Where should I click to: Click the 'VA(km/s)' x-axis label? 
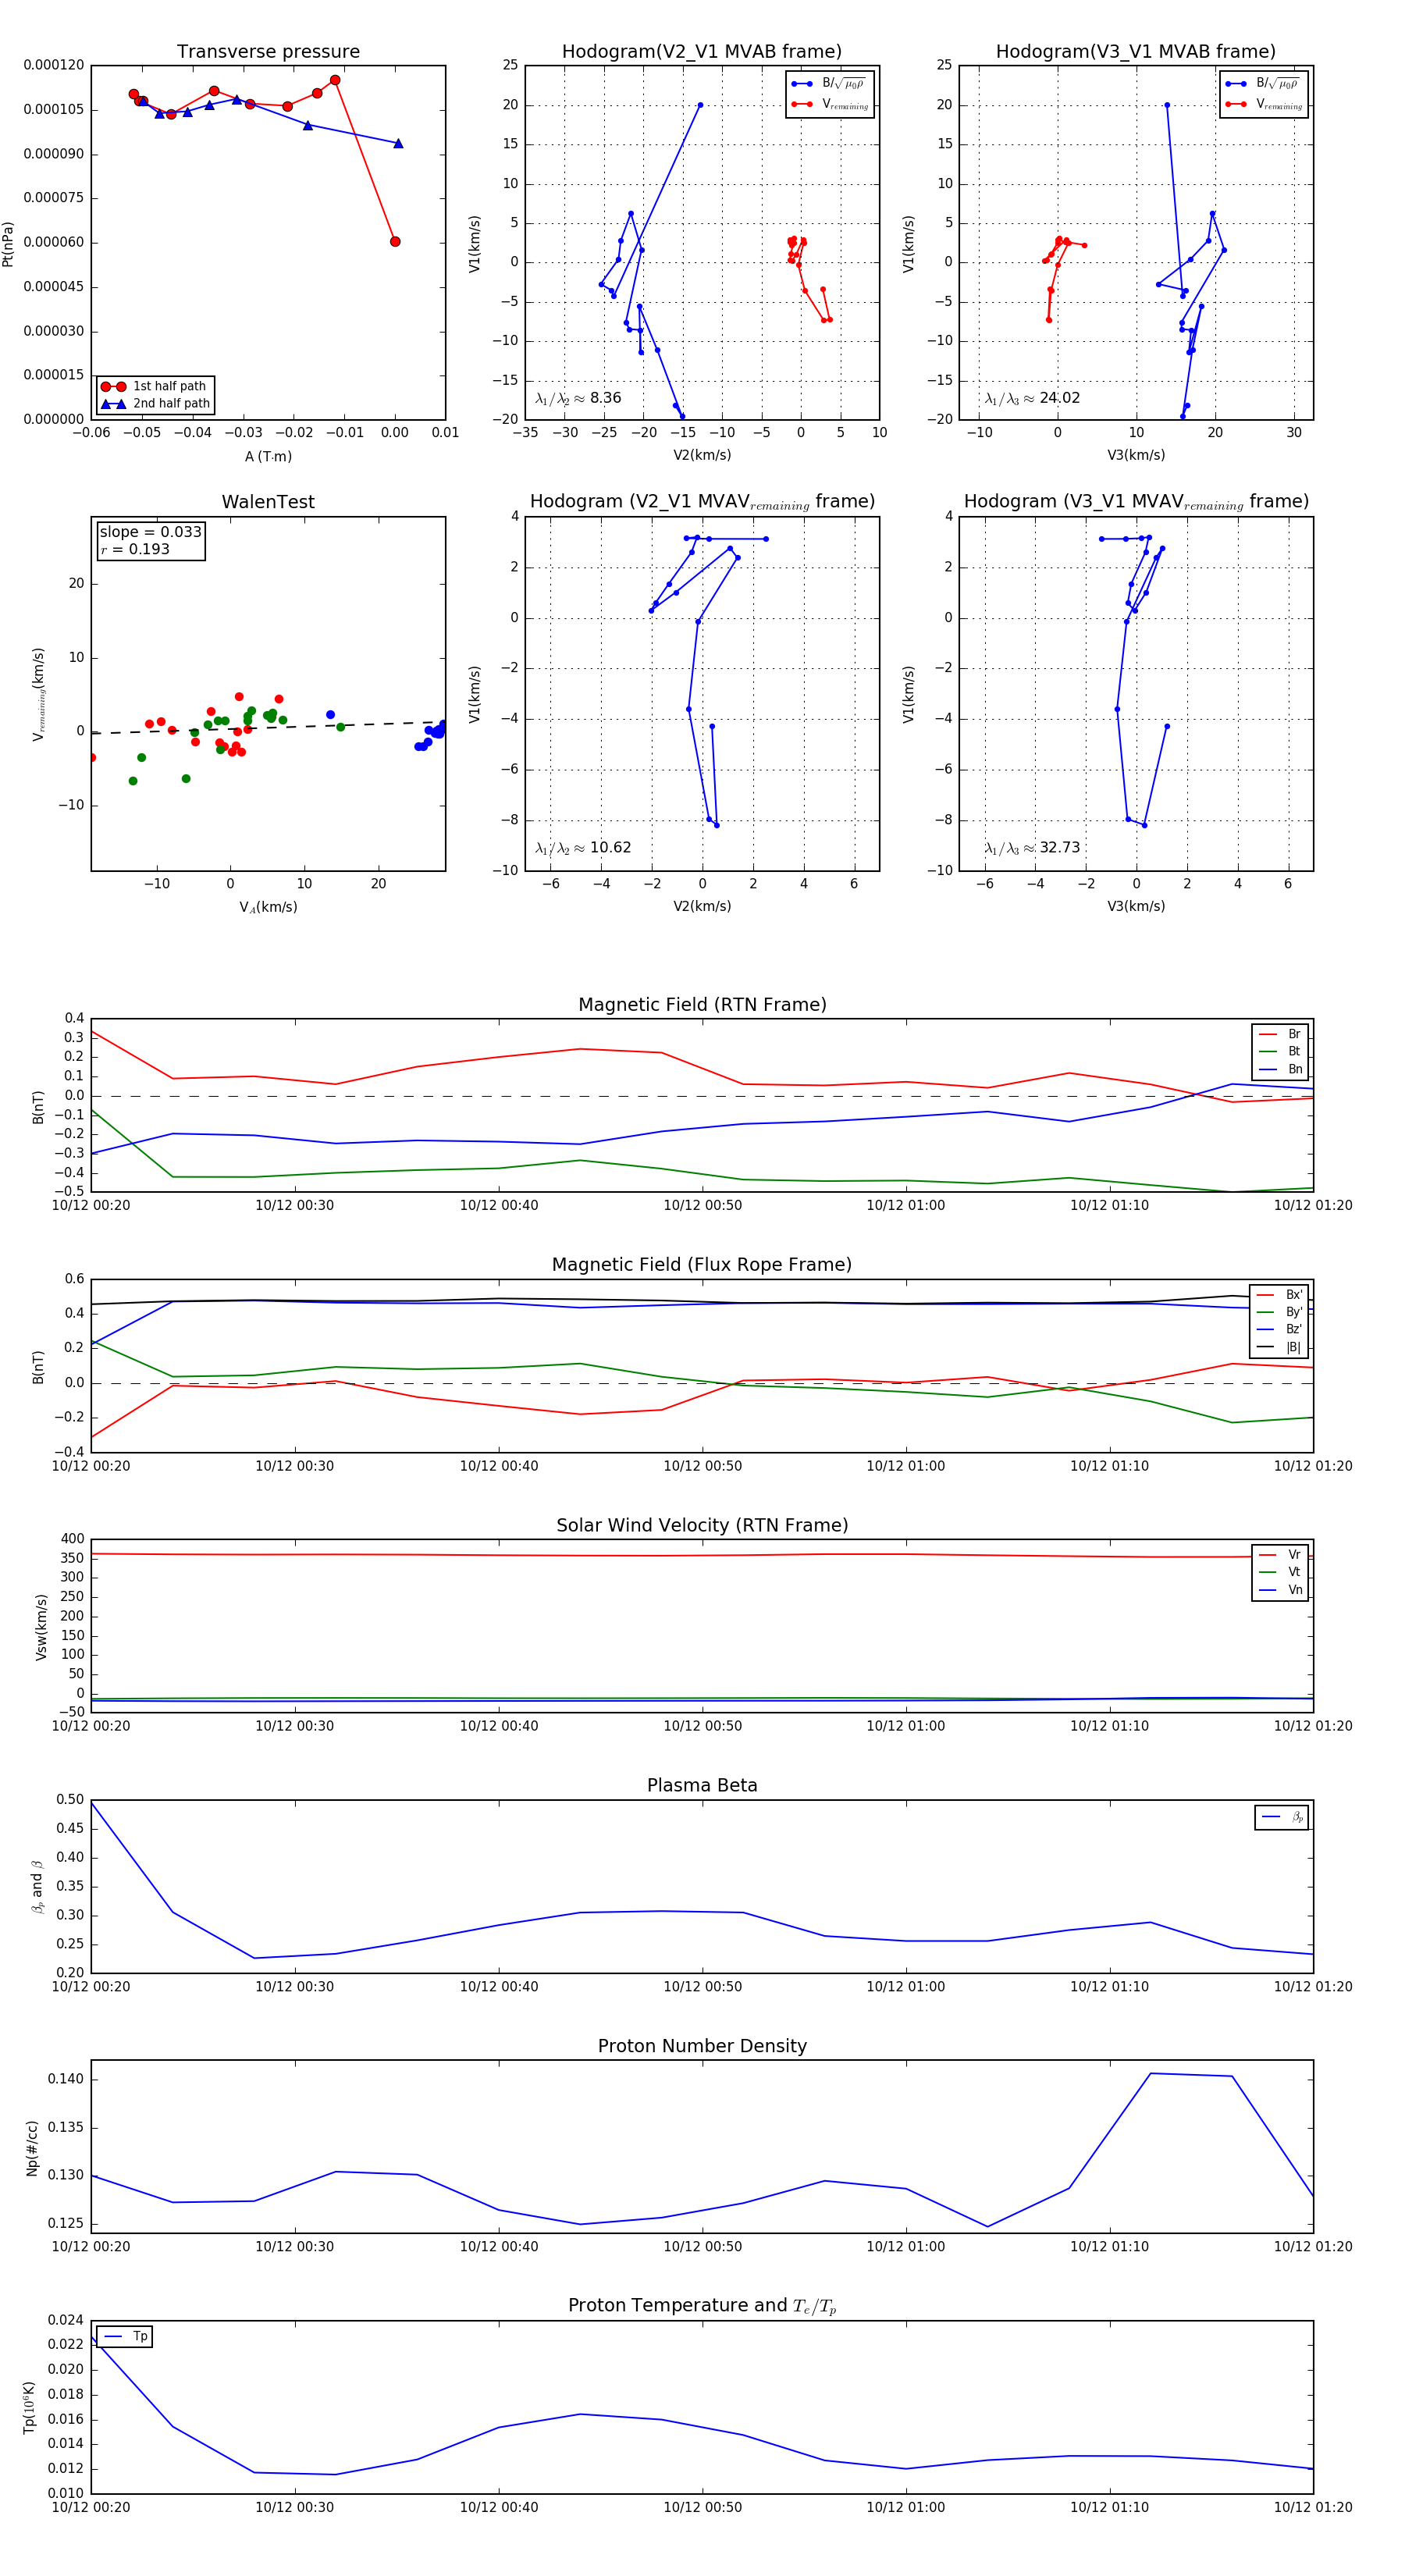click(x=268, y=907)
